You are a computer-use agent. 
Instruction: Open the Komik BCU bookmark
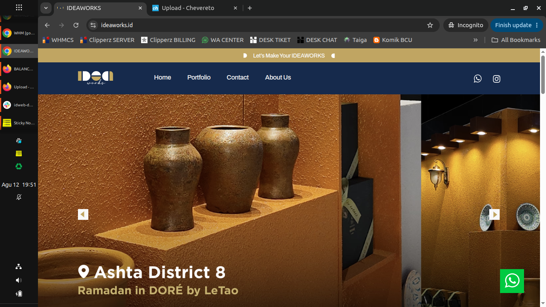point(393,40)
